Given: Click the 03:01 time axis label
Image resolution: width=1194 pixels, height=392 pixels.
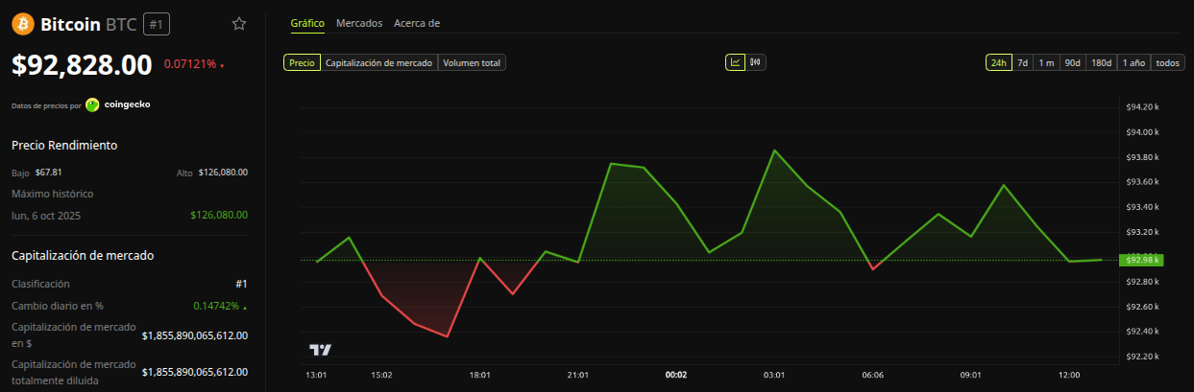Looking at the screenshot, I should [x=774, y=375].
